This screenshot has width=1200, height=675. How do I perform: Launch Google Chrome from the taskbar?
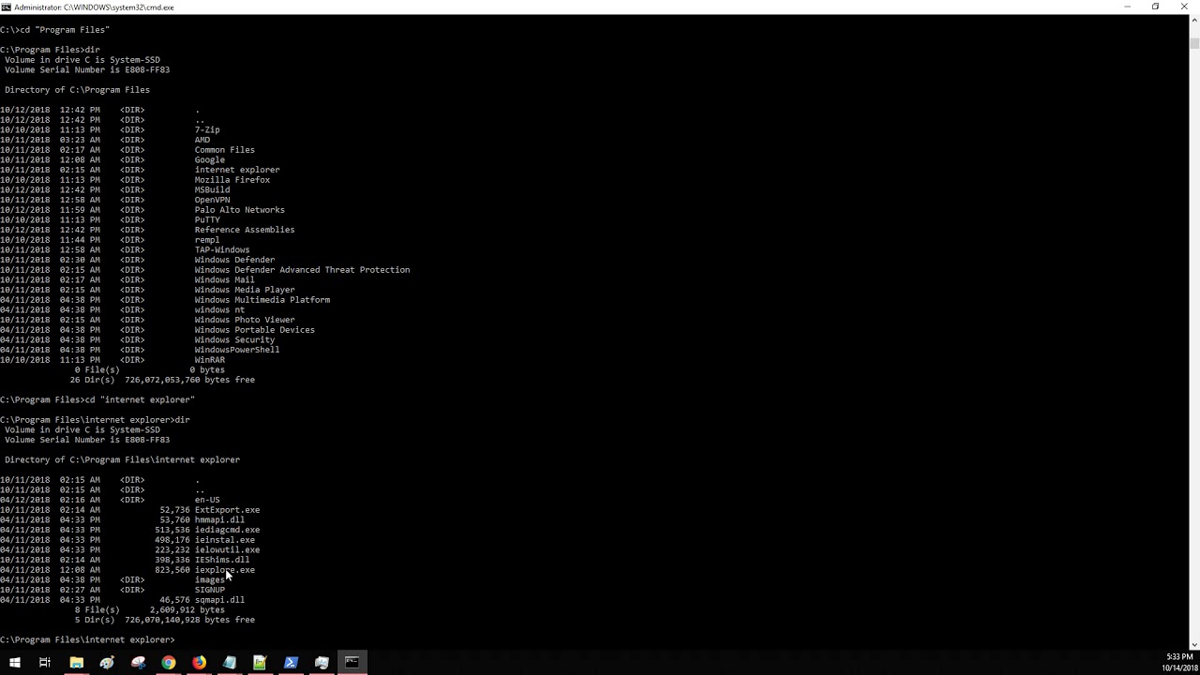[169, 663]
